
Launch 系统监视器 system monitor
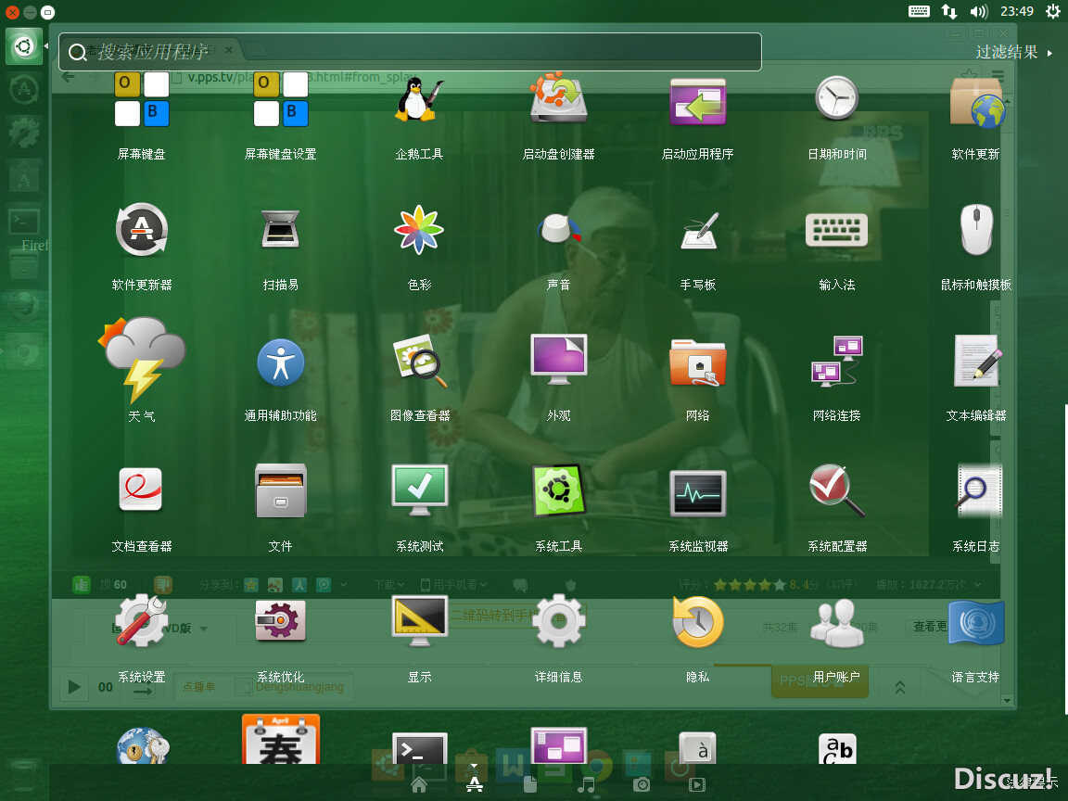(697, 493)
